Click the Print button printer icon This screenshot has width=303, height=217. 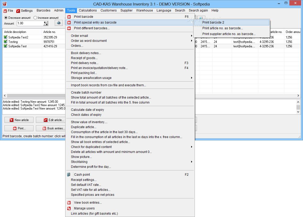click(15, 128)
